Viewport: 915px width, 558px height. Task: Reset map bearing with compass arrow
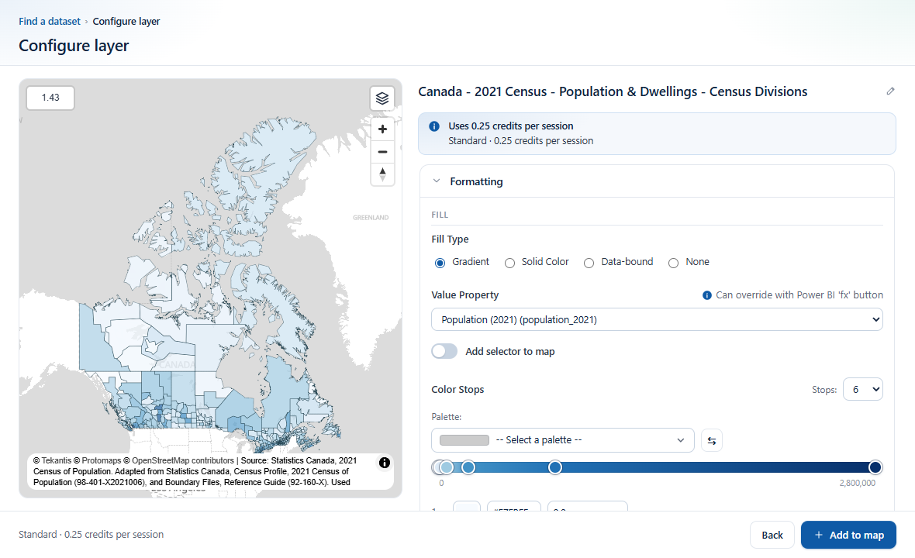pos(383,175)
